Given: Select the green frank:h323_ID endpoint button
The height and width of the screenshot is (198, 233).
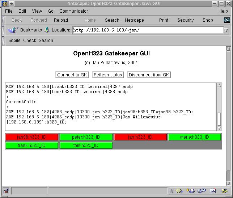Looking at the screenshot, I should click(32, 146).
